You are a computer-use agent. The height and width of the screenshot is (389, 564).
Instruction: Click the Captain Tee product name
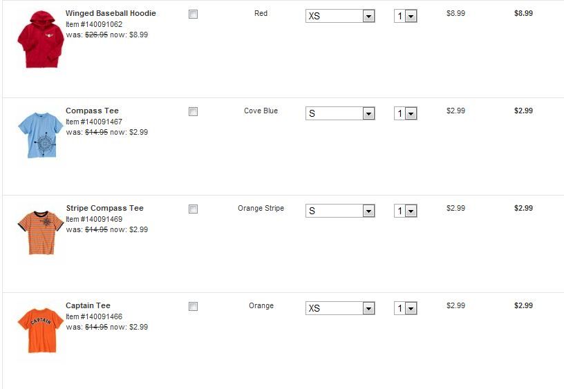pyautogui.click(x=88, y=305)
